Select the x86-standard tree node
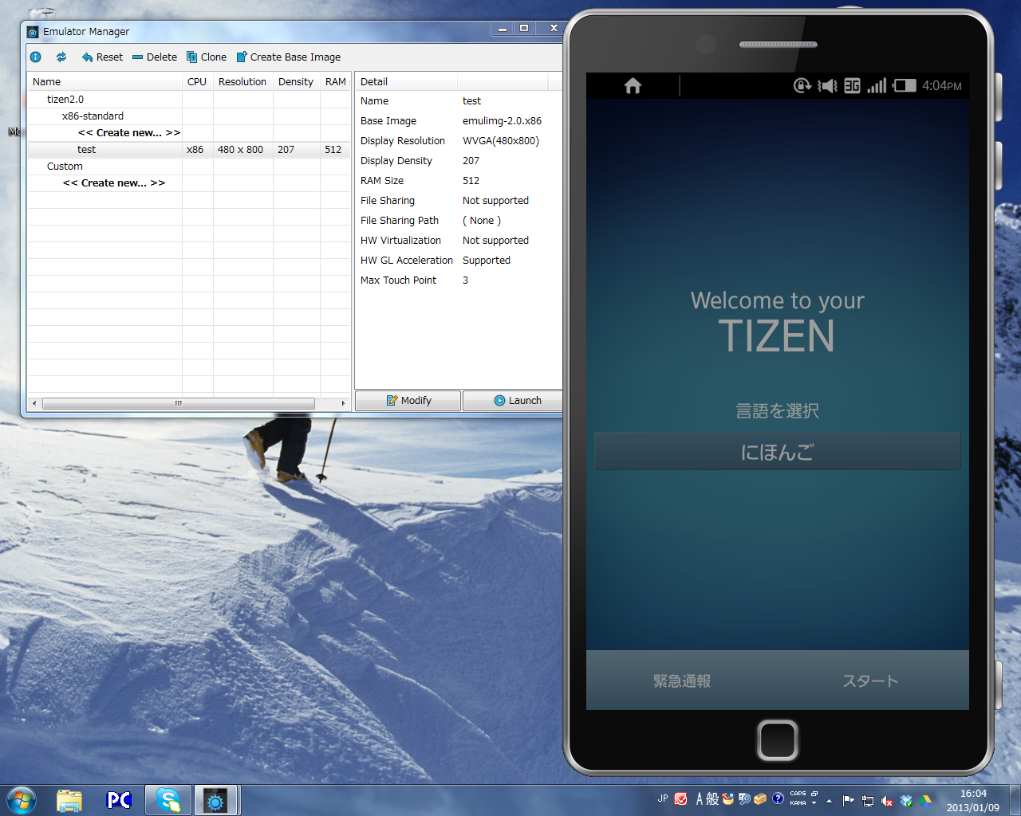 click(x=93, y=116)
